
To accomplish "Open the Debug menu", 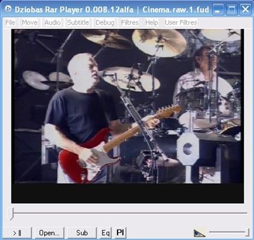I will pyautogui.click(x=105, y=22).
